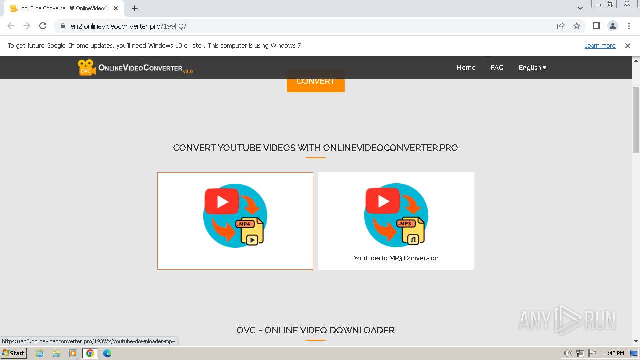This screenshot has width=640, height=360.
Task: Bookmark this tab with the star icon
Action: (577, 26)
